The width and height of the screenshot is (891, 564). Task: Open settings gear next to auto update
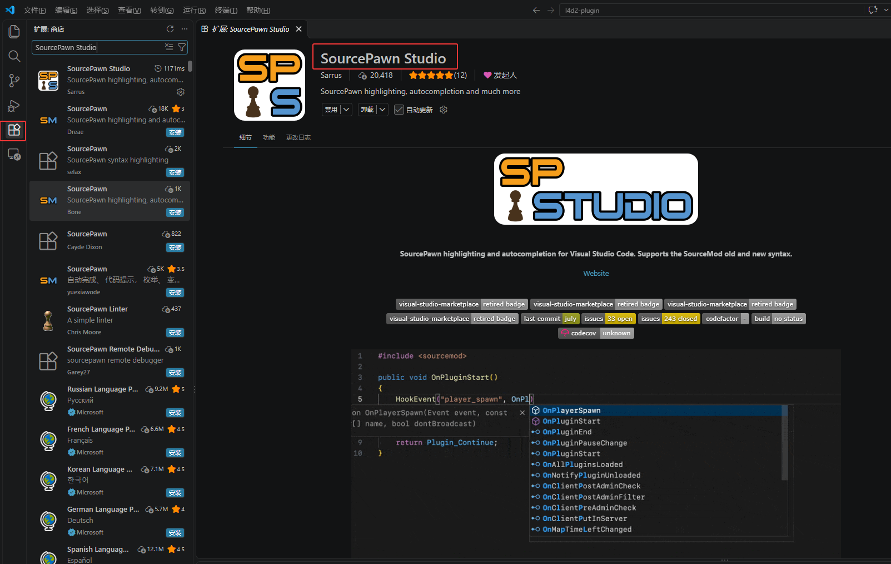tap(444, 110)
